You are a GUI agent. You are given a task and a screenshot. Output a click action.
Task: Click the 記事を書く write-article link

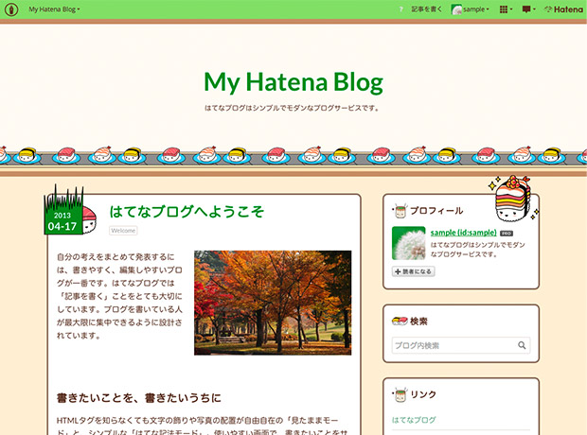click(426, 9)
